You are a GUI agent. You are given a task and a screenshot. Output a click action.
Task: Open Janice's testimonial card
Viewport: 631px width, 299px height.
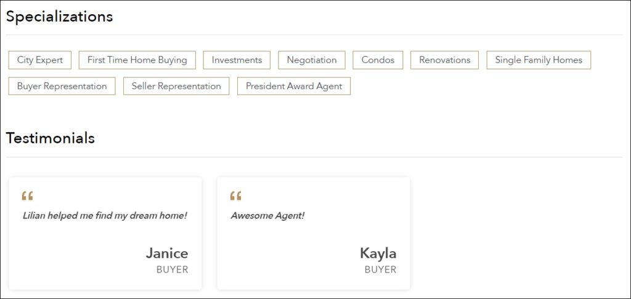(x=105, y=234)
